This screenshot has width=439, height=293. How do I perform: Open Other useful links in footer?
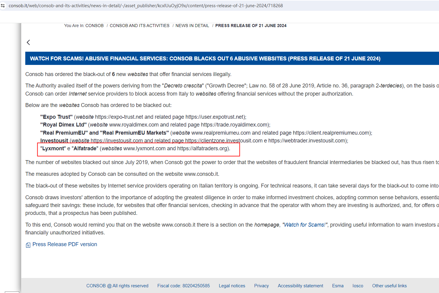[389, 286]
